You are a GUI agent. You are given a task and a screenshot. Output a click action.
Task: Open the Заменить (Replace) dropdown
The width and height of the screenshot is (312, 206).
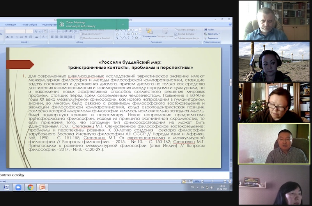click(213, 34)
